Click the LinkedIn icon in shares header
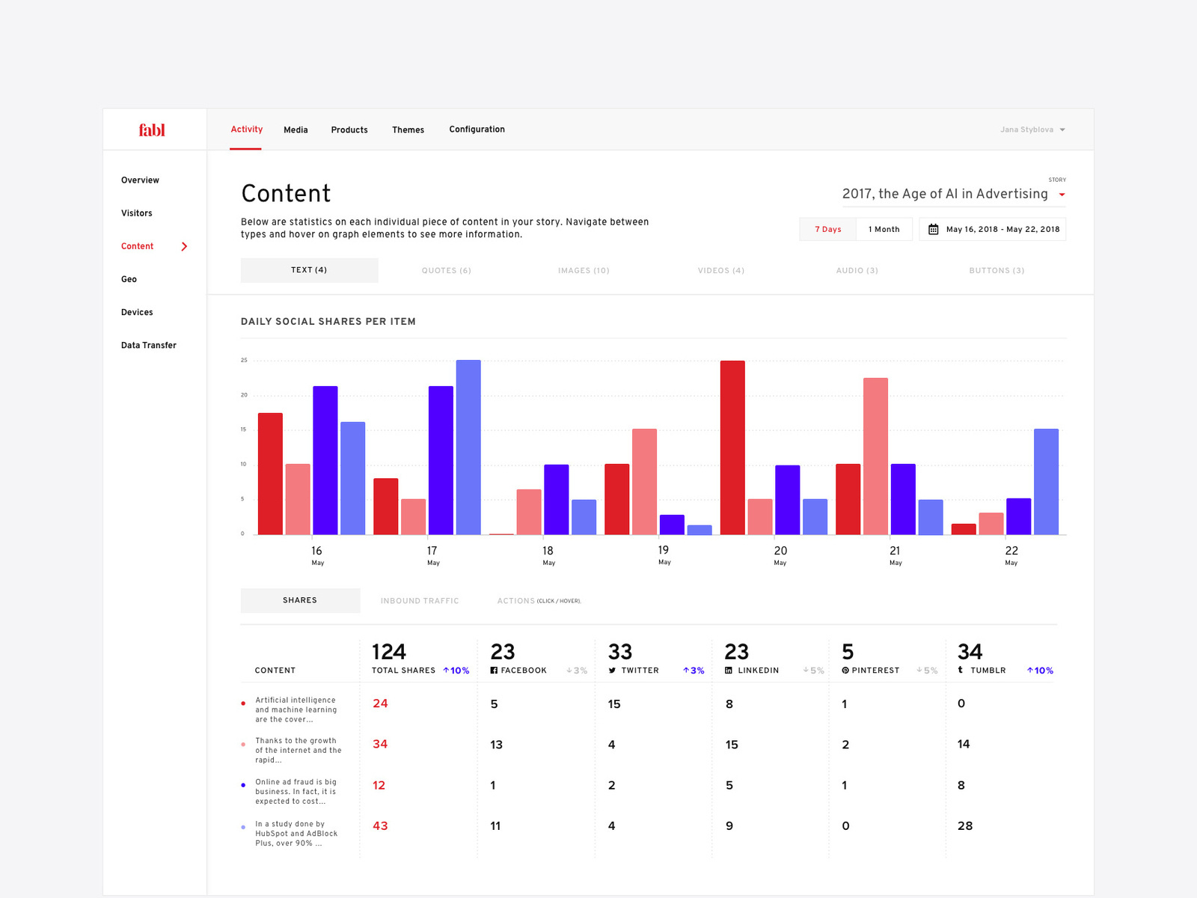This screenshot has height=898, width=1197. point(729,671)
